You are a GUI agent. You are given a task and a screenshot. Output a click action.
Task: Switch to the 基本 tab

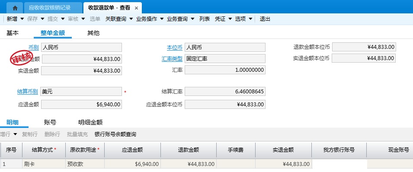(x=13, y=33)
